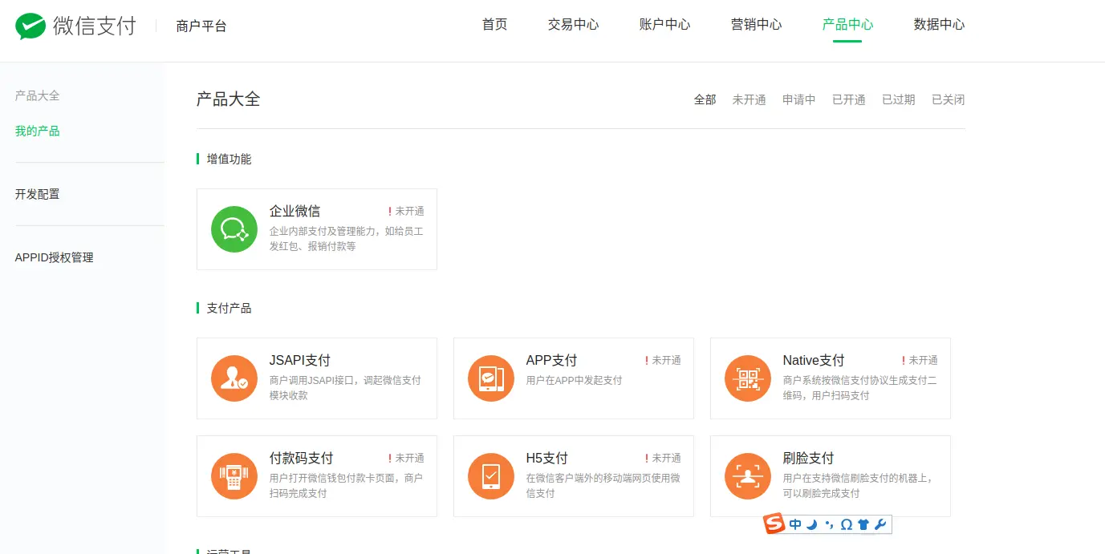Open 营销中心 in top navigation
The image size is (1105, 554).
(x=756, y=25)
